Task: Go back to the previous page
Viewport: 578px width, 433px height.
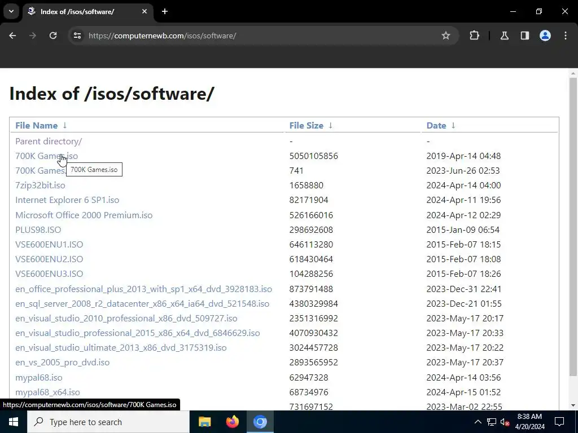Action: [x=12, y=36]
